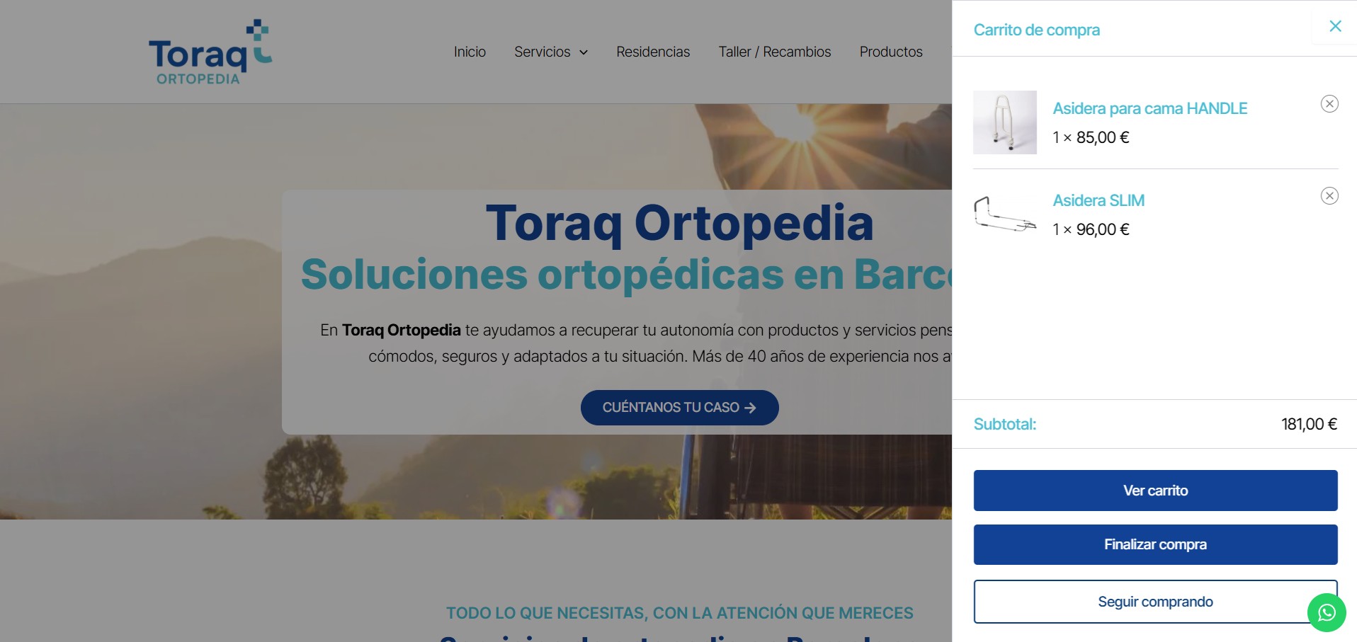The height and width of the screenshot is (642, 1357).
Task: Close the Carrito de compra panel
Action: (1335, 26)
